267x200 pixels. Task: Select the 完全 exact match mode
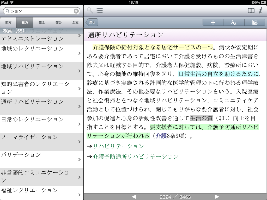point(42,23)
